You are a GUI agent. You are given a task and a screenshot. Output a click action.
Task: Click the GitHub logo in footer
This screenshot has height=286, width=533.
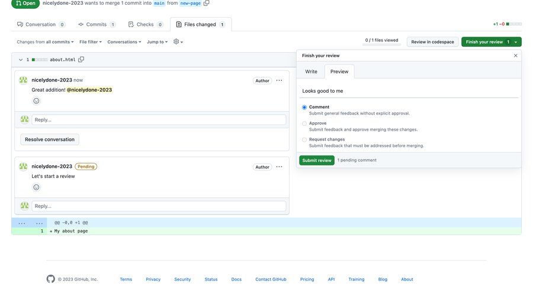pos(51,279)
